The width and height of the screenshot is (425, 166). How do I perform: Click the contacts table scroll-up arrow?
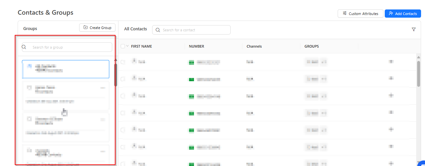pos(418,57)
